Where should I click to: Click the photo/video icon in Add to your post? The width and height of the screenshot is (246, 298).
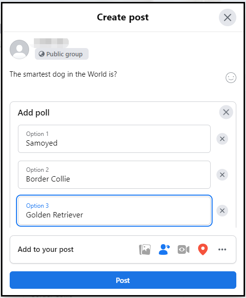145,249
